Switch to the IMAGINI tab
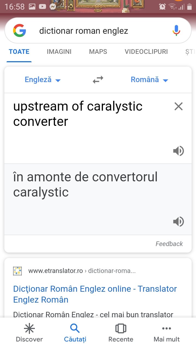Screen dimensions: 196x348 pyautogui.click(x=59, y=52)
